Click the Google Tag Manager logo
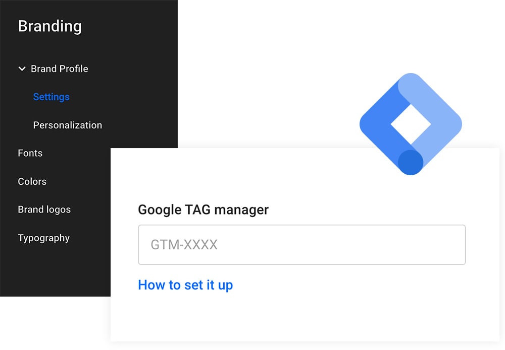 [x=411, y=124]
